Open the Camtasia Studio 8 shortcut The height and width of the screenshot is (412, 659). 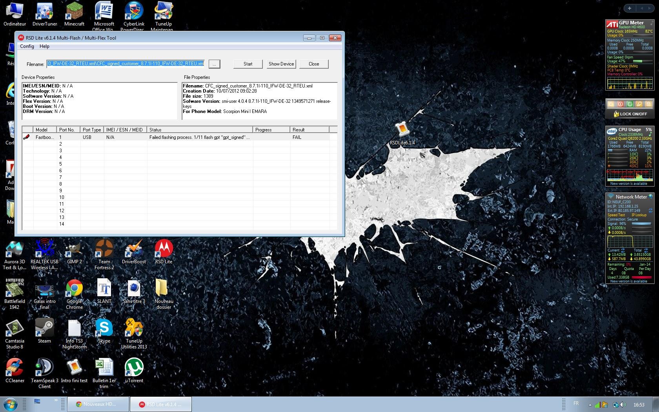[x=15, y=334]
